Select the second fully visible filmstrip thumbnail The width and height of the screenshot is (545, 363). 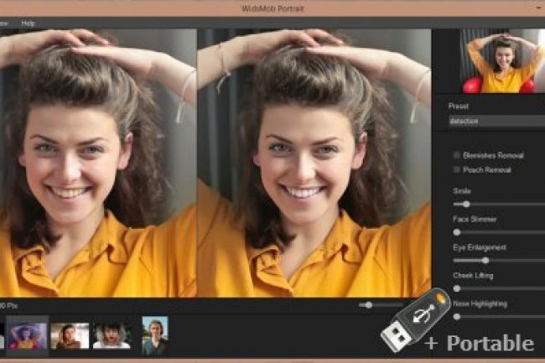click(x=70, y=334)
